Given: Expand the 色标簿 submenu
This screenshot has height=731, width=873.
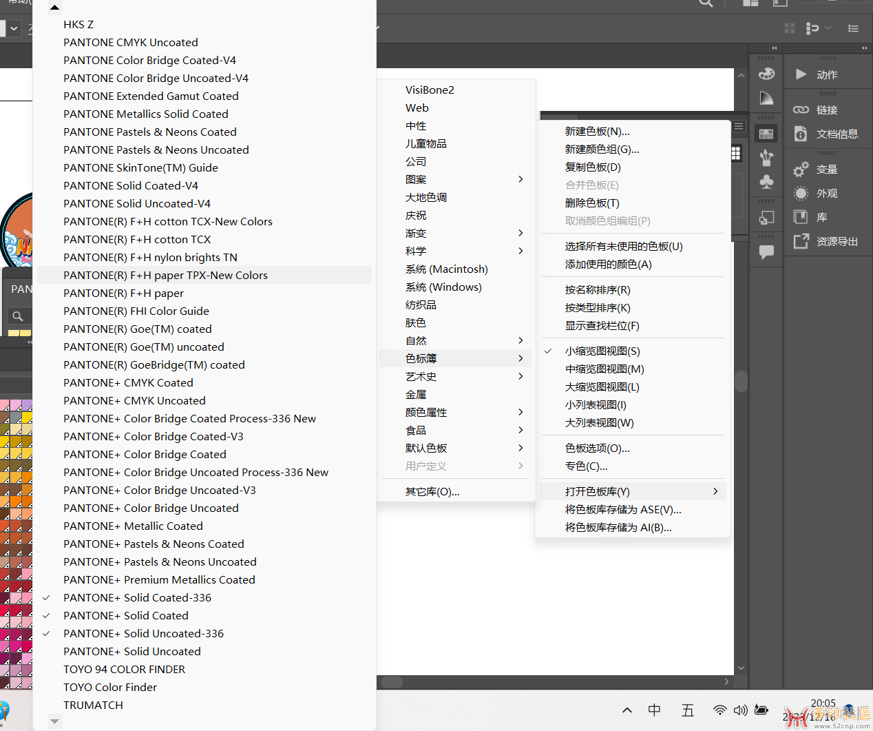Looking at the screenshot, I should tap(456, 358).
